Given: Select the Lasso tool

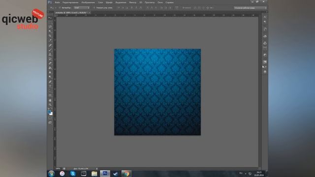Looking at the screenshot, I should tap(50, 27).
